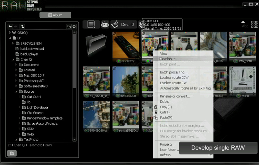Collapse the Source folder
259x165 pixels.
[17, 91]
